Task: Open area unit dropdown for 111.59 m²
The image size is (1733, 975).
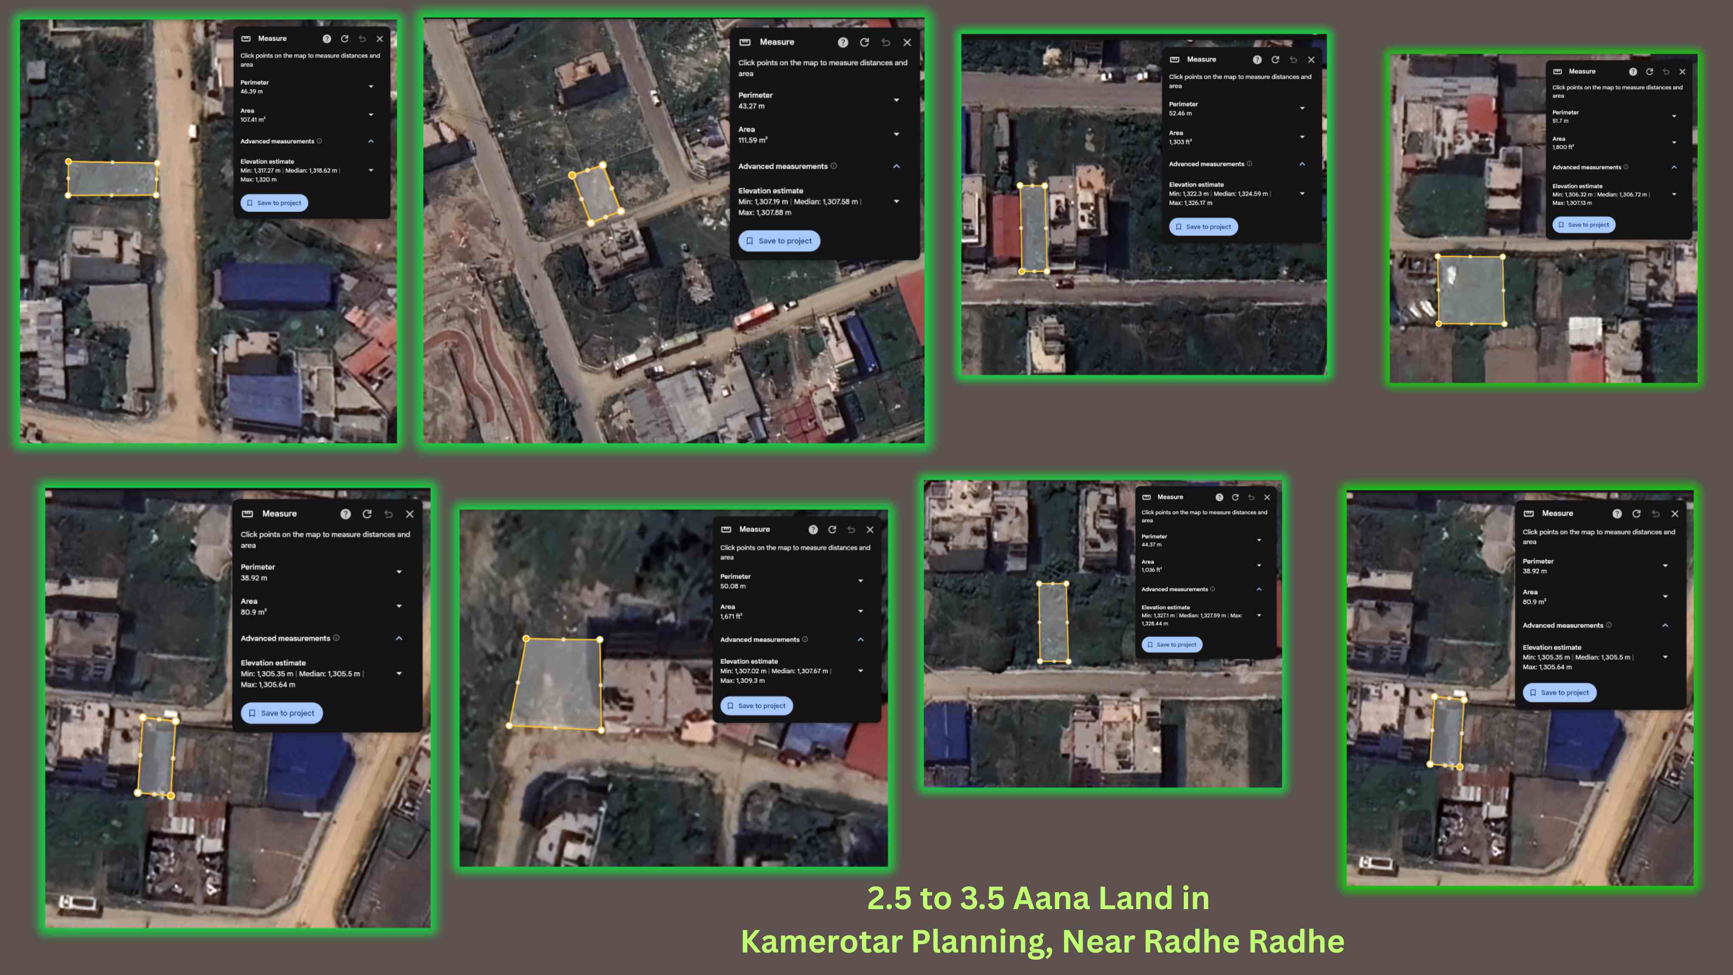Action: (x=896, y=135)
